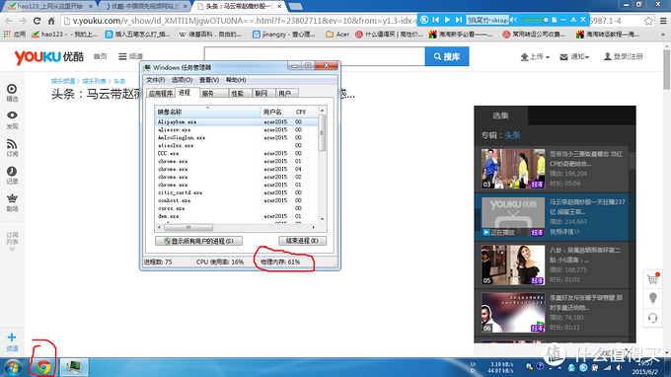Click the eye-shaped discover icon in the sidebar

(x=12, y=115)
